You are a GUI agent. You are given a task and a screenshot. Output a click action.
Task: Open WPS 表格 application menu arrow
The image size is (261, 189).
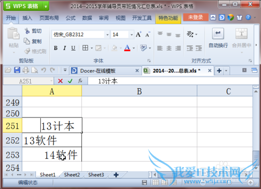[46, 7]
